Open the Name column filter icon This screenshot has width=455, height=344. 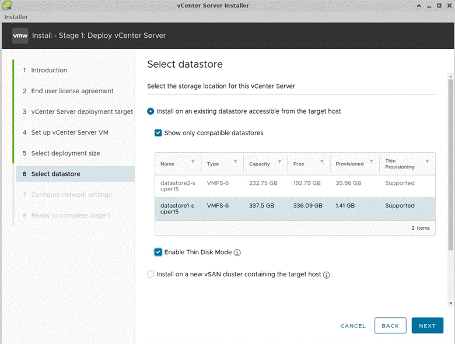pyautogui.click(x=193, y=162)
